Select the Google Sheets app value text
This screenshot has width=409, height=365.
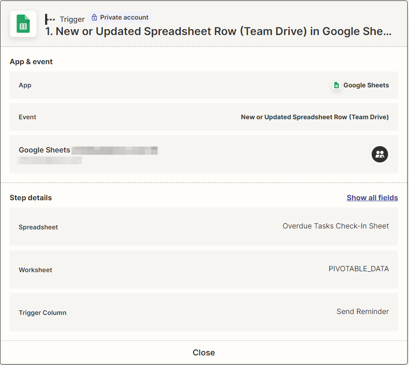pyautogui.click(x=366, y=85)
